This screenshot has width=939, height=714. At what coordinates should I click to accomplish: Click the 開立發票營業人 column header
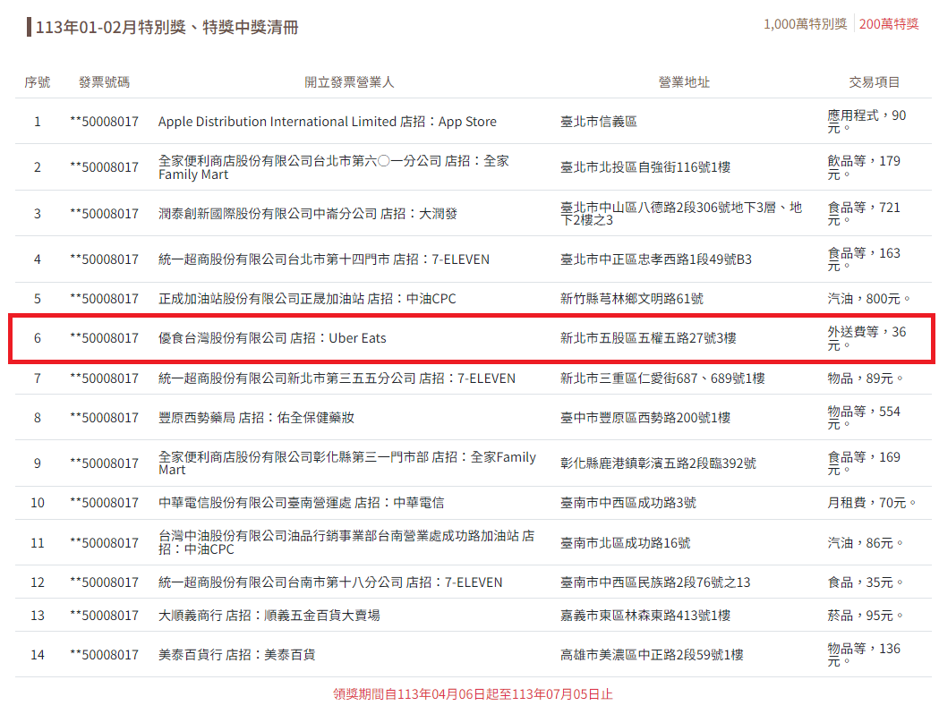tap(349, 82)
